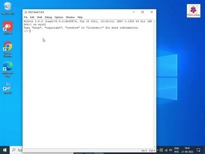Open the Debug menu
Image resolution: width=205 pixels, height=154 pixels.
click(48, 17)
